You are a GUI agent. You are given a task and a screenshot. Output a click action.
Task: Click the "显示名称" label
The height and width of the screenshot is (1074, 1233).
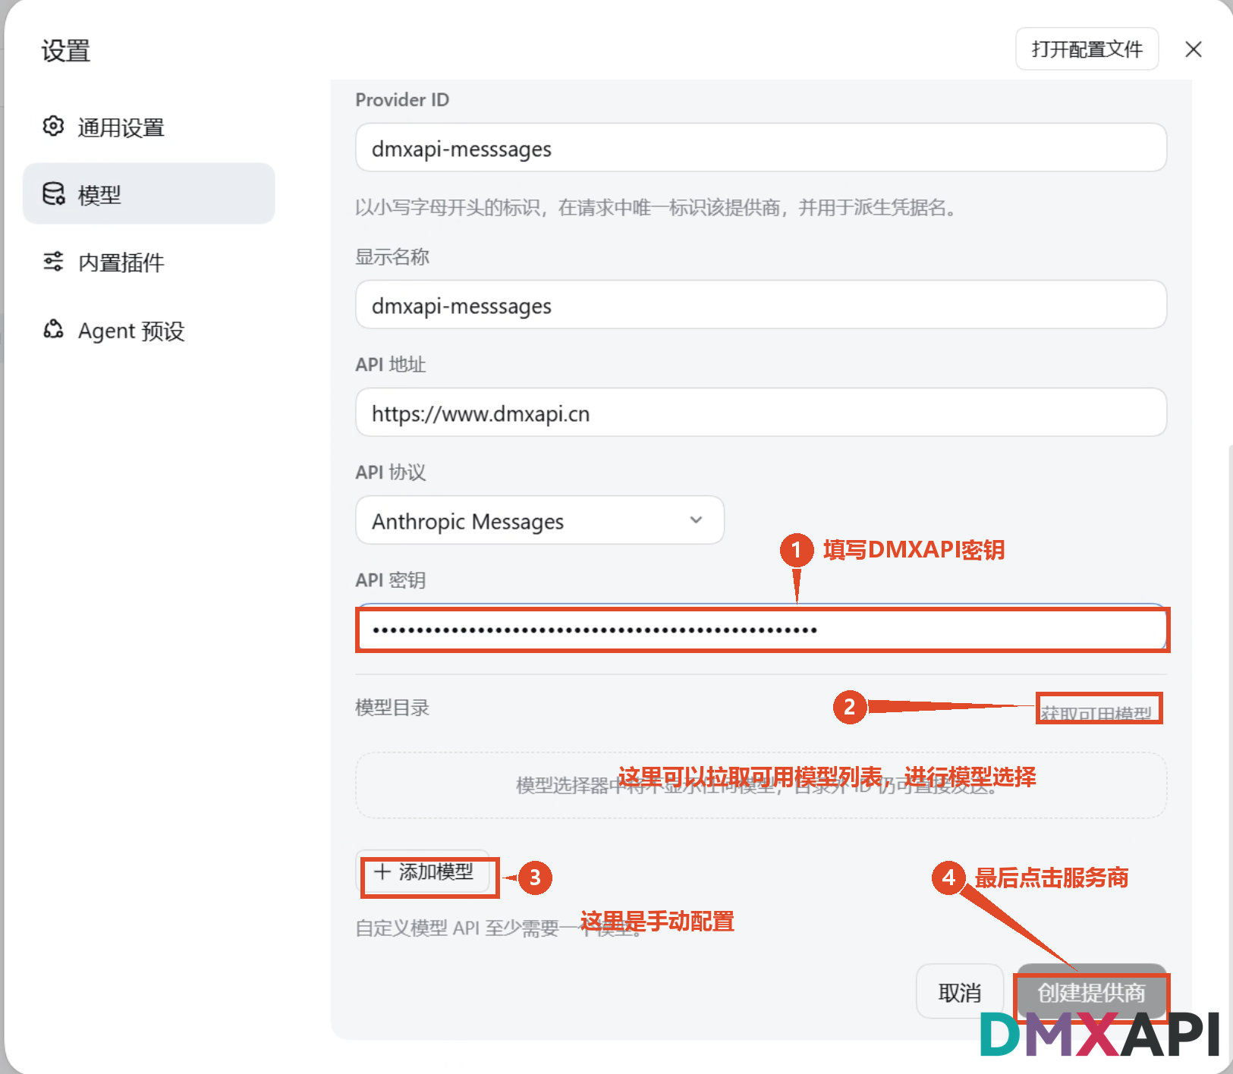click(x=392, y=257)
